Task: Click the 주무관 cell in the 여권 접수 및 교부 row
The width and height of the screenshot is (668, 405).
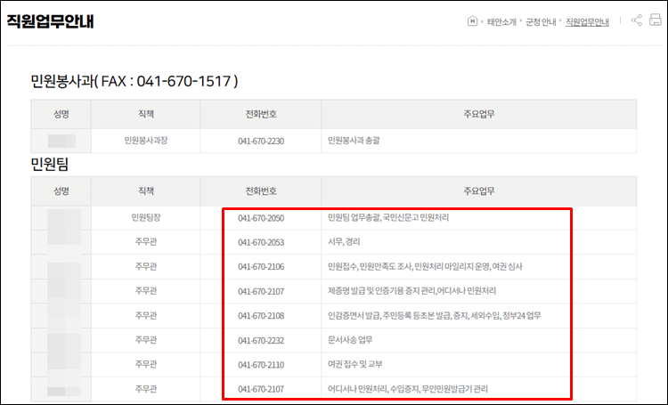Action: pyautogui.click(x=146, y=364)
